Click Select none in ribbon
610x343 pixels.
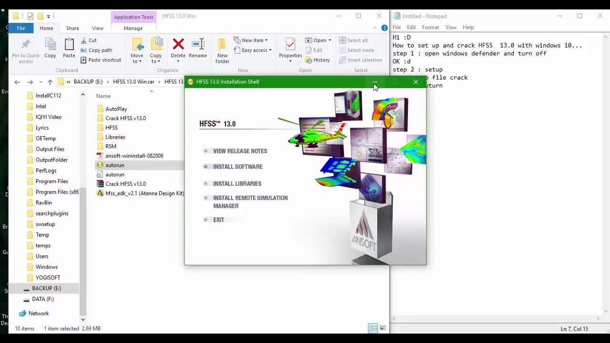pyautogui.click(x=356, y=50)
